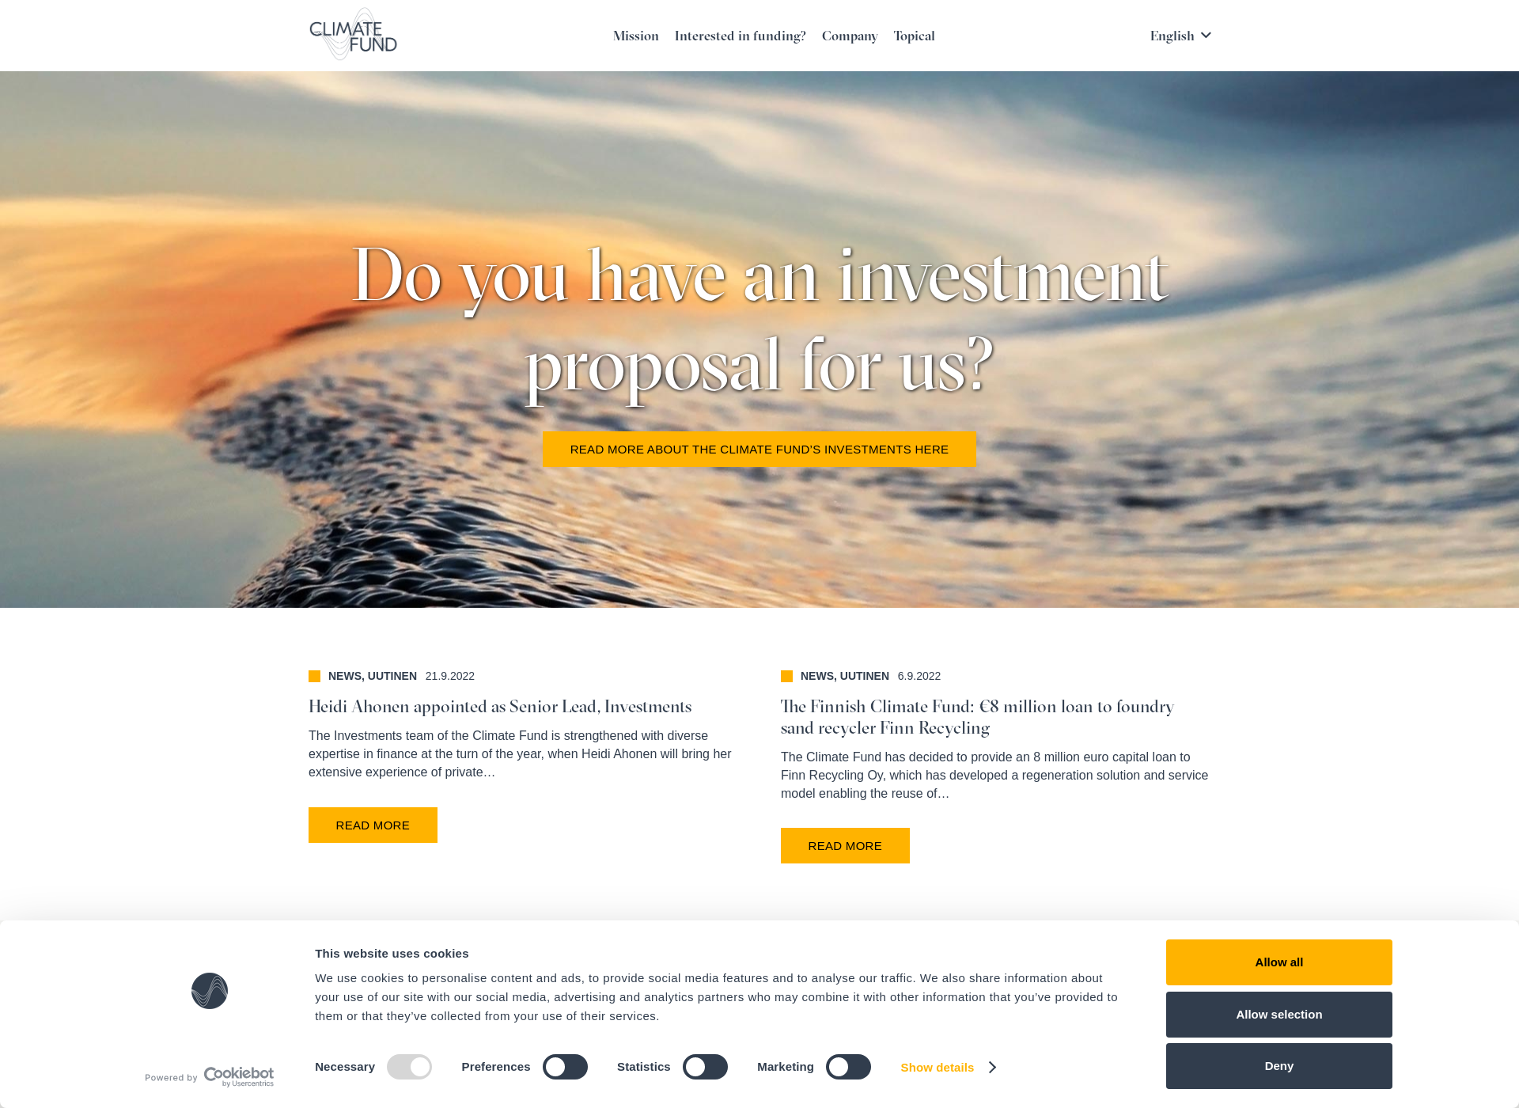This screenshot has width=1519, height=1108.
Task: Expand the English language dropdown
Action: coord(1180,36)
